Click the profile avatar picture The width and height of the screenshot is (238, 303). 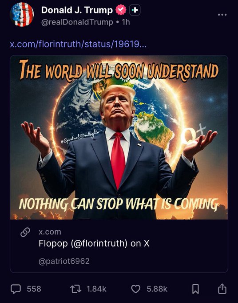[22, 15]
